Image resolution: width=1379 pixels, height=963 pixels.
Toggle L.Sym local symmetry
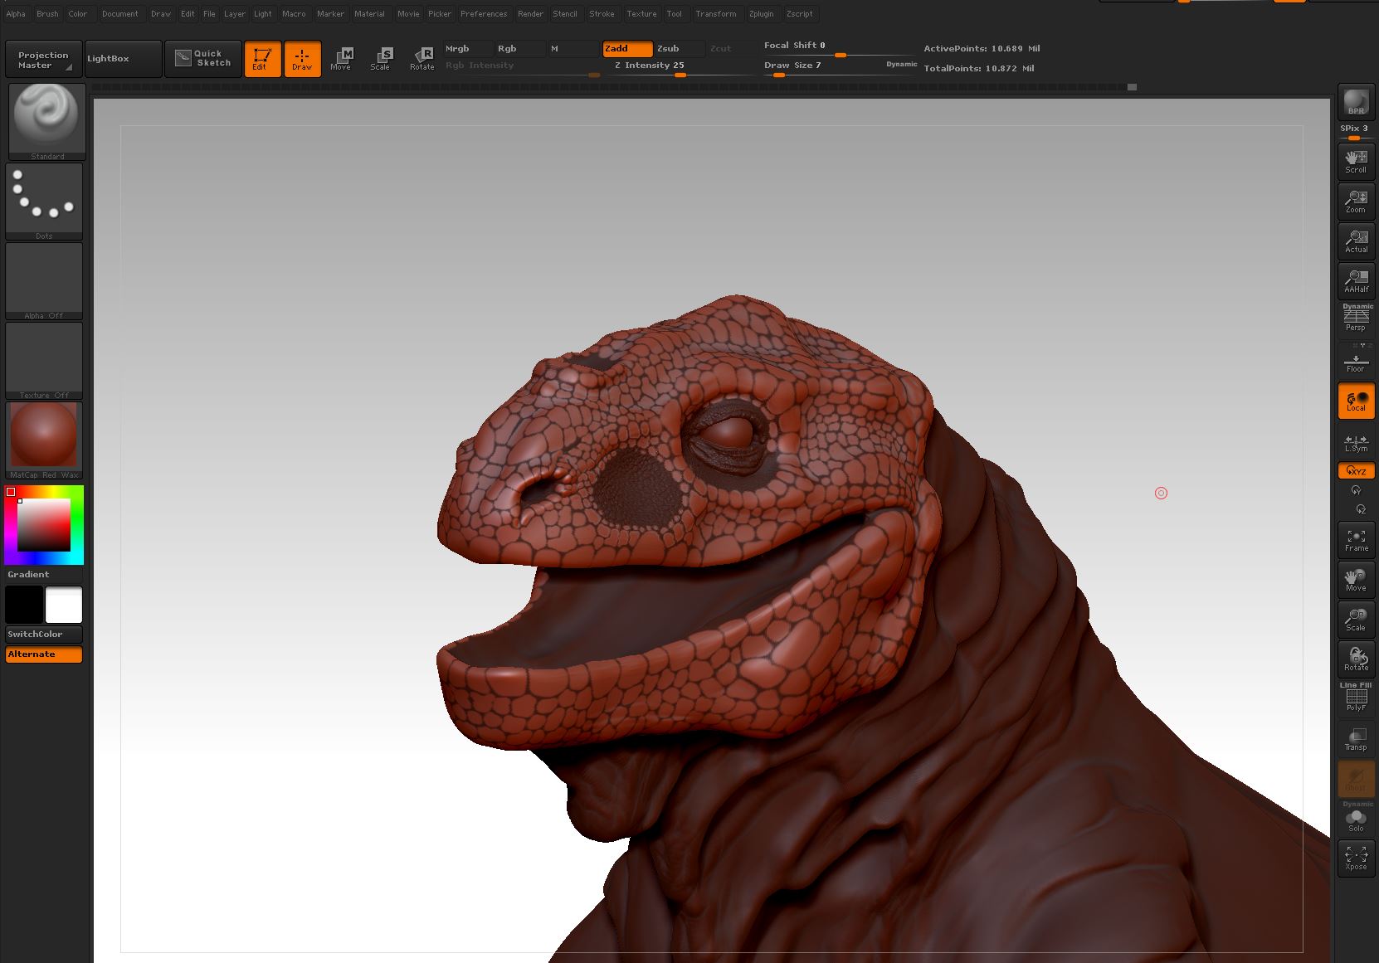coord(1356,442)
